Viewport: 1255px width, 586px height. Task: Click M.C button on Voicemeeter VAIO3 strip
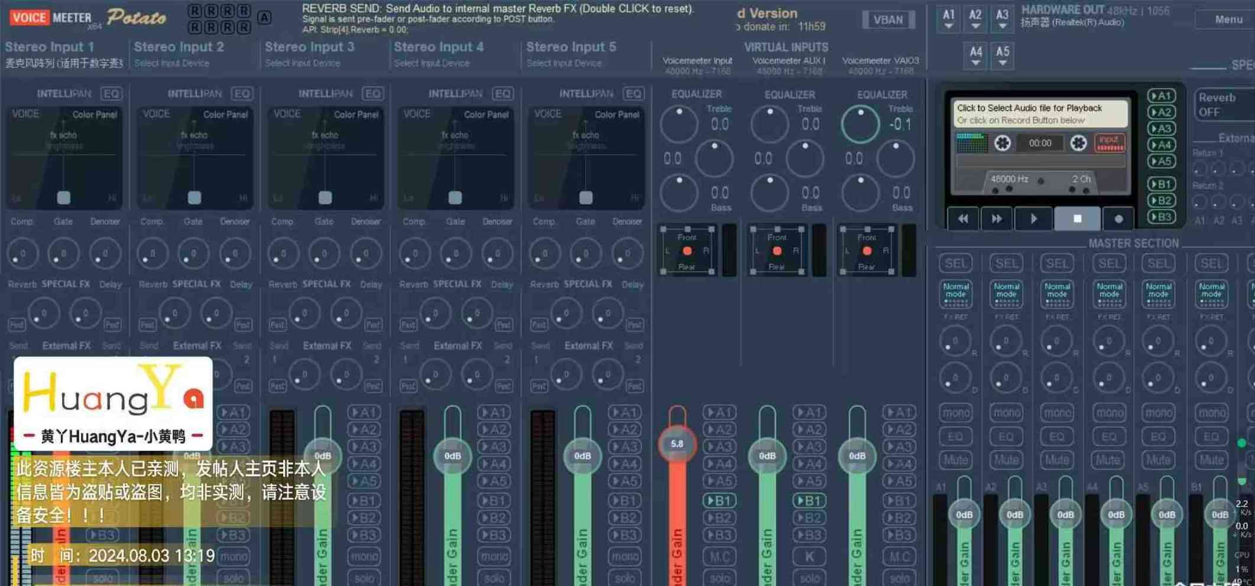point(899,556)
